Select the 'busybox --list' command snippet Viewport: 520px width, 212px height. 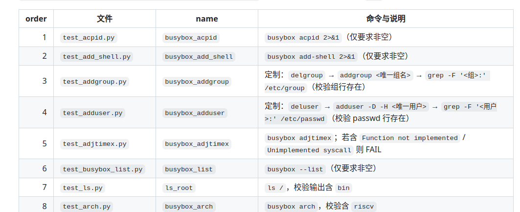pyautogui.click(x=295, y=169)
